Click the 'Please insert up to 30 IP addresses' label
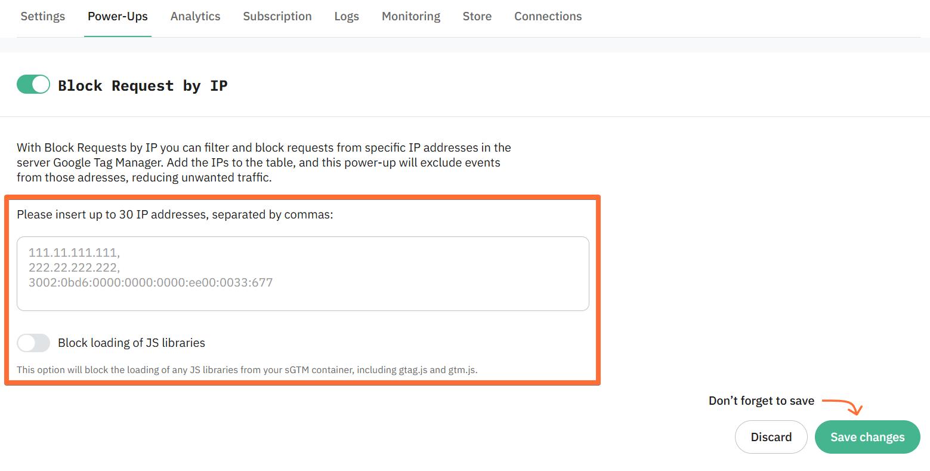This screenshot has width=930, height=471. (175, 214)
